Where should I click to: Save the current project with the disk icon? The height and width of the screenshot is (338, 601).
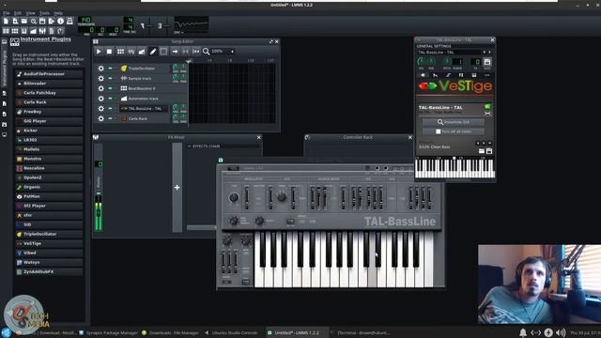[42, 22]
